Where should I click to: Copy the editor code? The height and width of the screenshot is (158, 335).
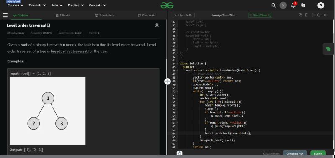[300, 15]
